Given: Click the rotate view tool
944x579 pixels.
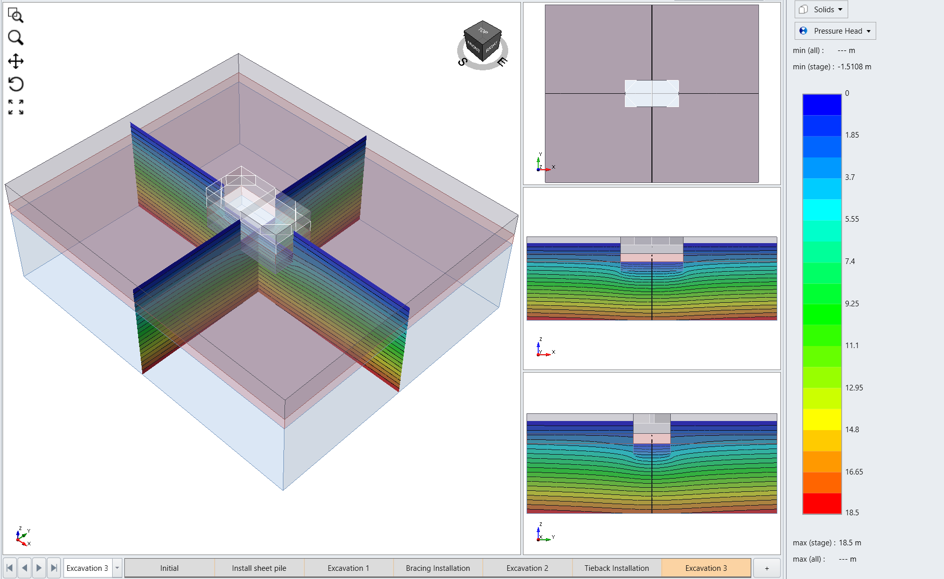Looking at the screenshot, I should pyautogui.click(x=16, y=84).
